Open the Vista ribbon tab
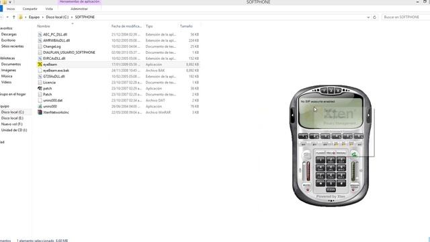This screenshot has height=242, width=430. 49,9
